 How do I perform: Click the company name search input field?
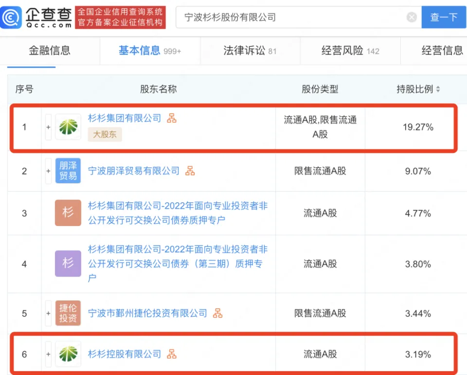(x=292, y=18)
